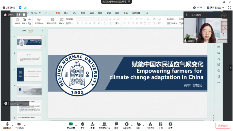Toggle underline formatting
This screenshot has width=233, height=131.
(x=86, y=23)
